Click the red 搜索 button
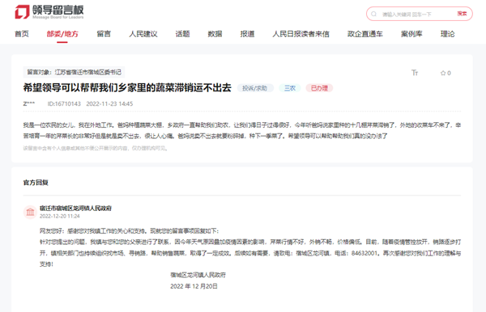The image size is (486, 312). [462, 14]
